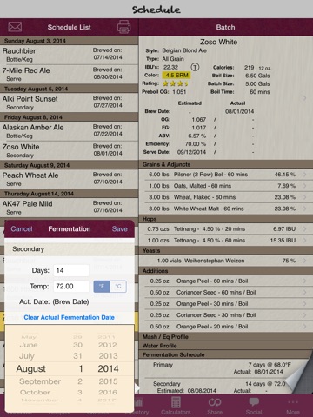The image size is (313, 417).
Task: Switch temperature unit to °F
Action: coord(102,286)
